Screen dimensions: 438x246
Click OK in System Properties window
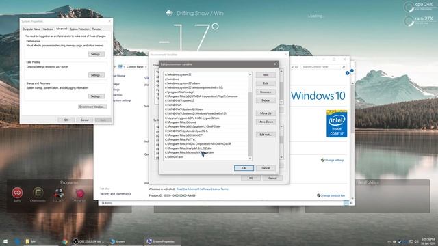tap(66, 120)
